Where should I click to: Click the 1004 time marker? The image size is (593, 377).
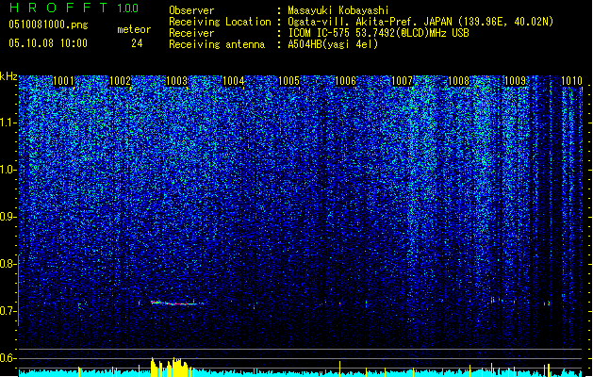click(x=234, y=81)
